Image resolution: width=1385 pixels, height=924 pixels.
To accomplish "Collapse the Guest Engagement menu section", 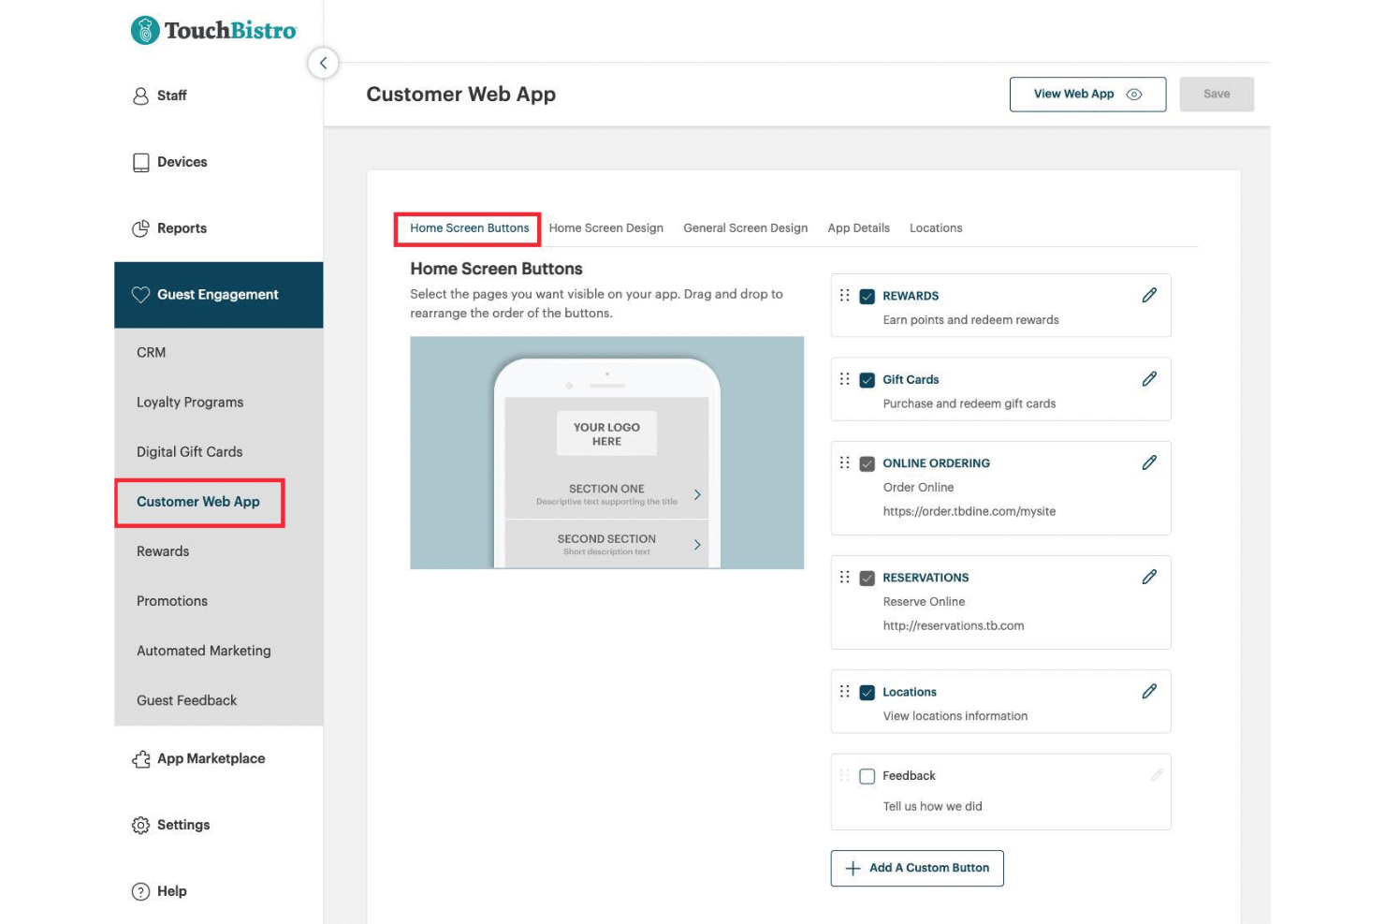I will (218, 295).
